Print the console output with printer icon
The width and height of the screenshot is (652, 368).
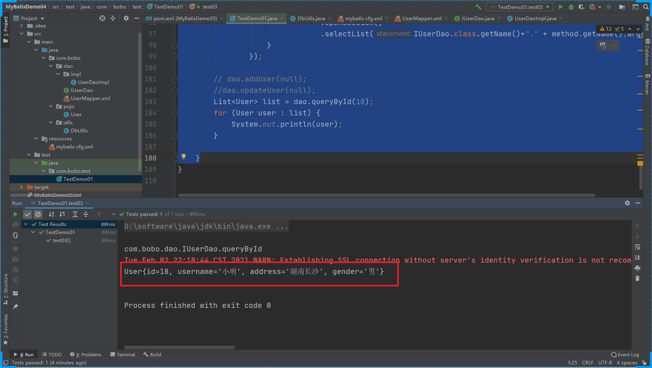point(637,268)
